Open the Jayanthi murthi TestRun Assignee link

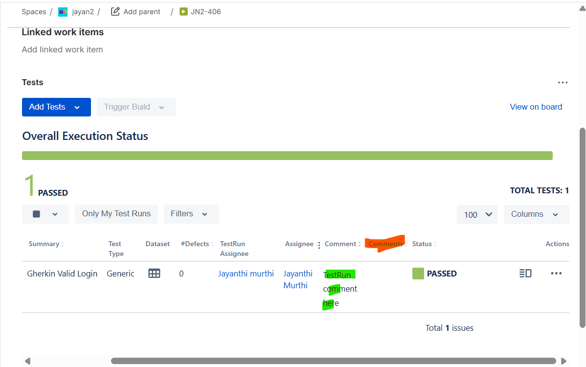[x=246, y=274]
